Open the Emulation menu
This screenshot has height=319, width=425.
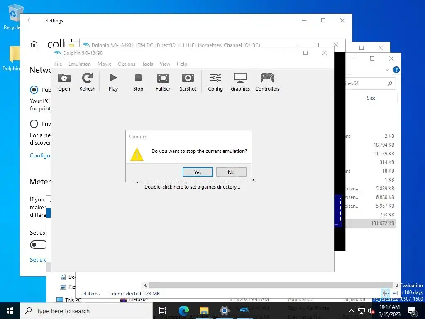point(79,64)
